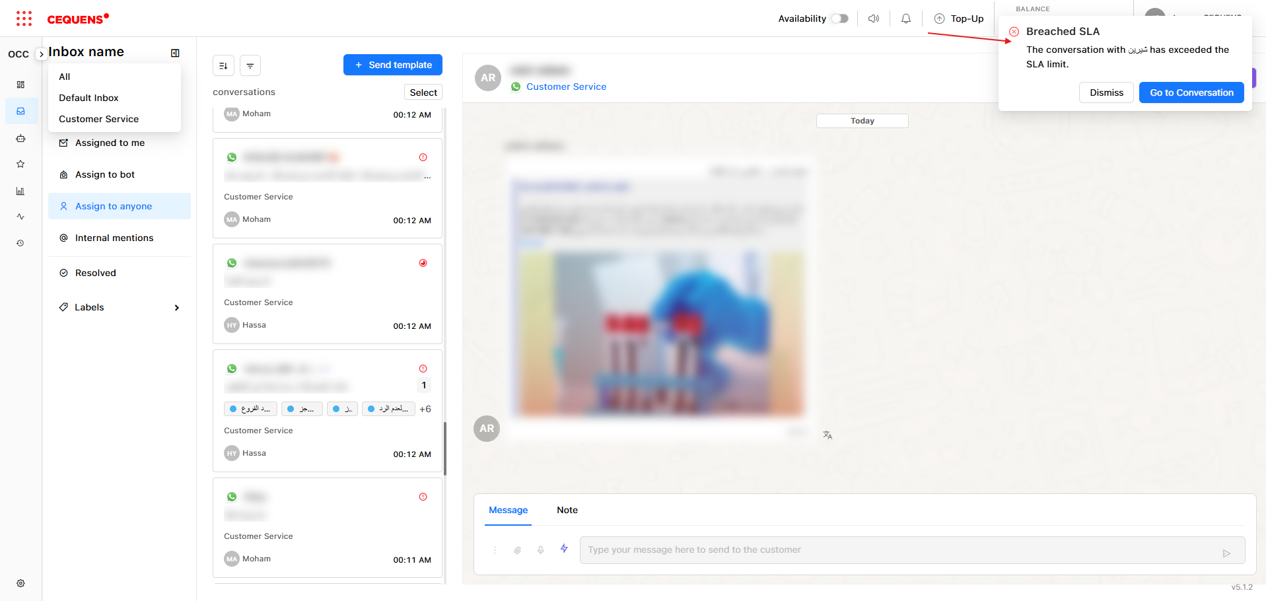Viewport: 1266px width, 601px height.
Task: Click Go to Conversation button
Action: [x=1191, y=92]
